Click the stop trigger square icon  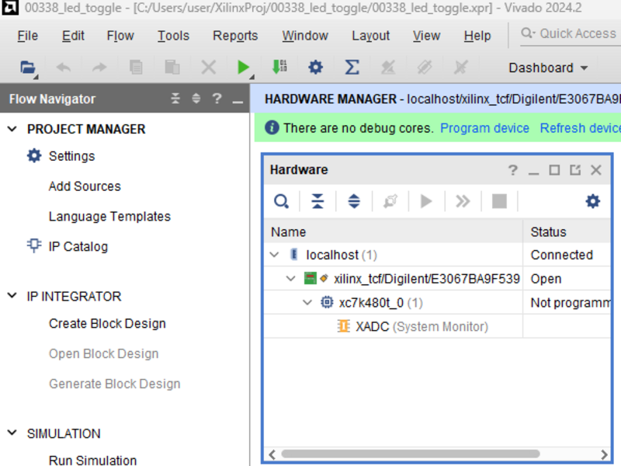coord(499,201)
